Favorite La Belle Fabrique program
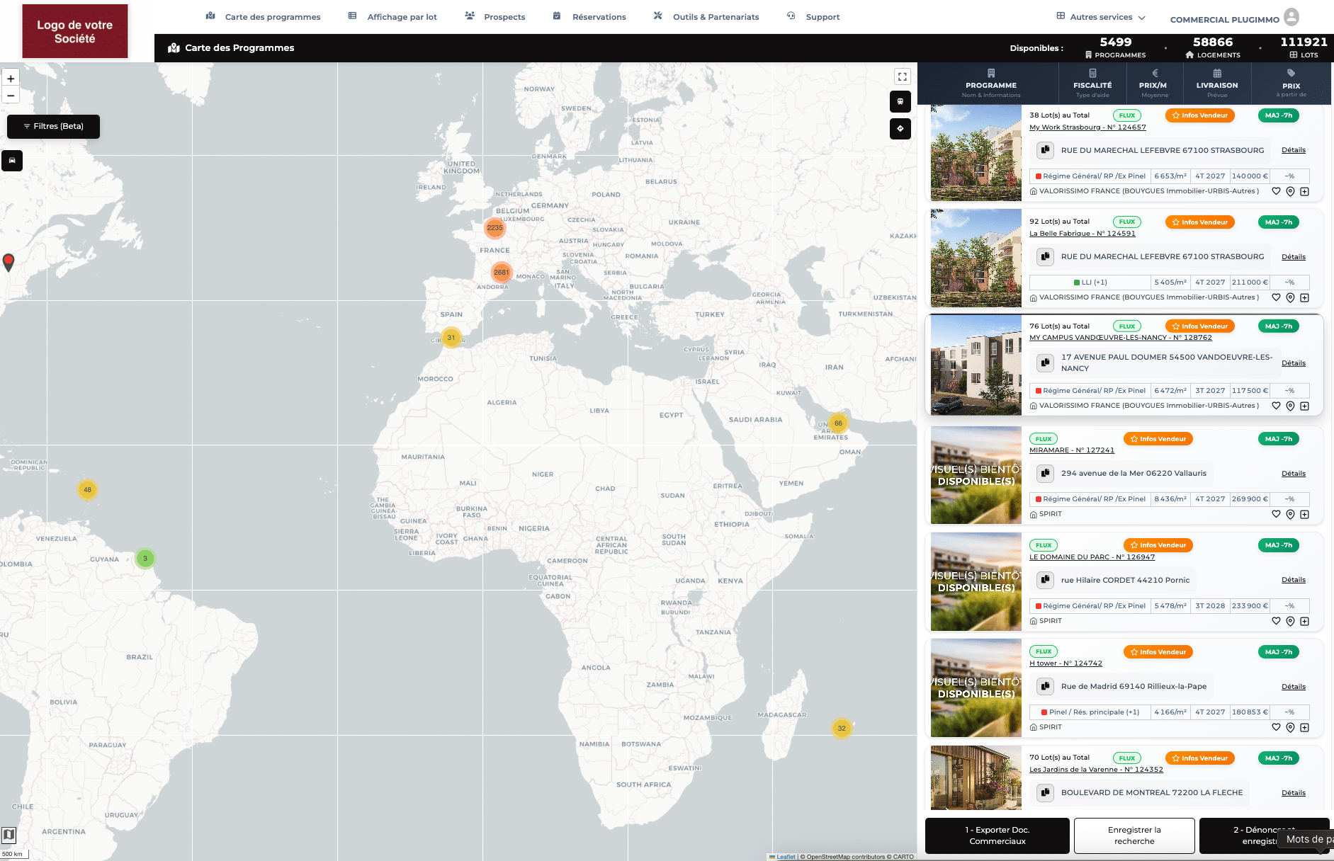1334x861 pixels. coord(1276,298)
